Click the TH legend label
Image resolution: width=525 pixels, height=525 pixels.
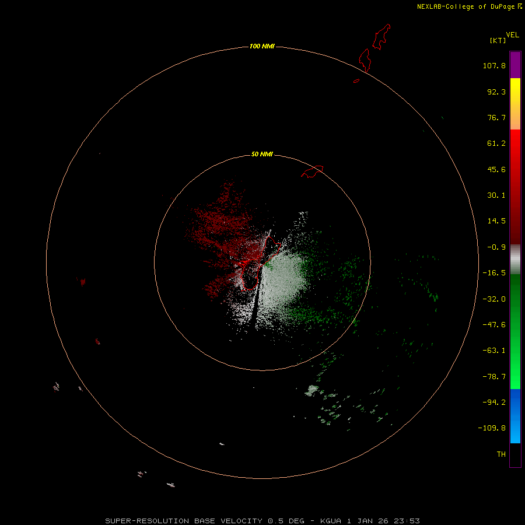pyautogui.click(x=501, y=454)
